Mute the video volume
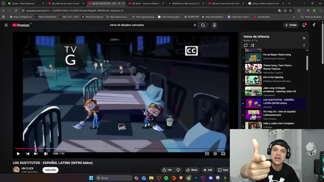Image resolution: width=324 pixels, height=182 pixels. point(46,153)
